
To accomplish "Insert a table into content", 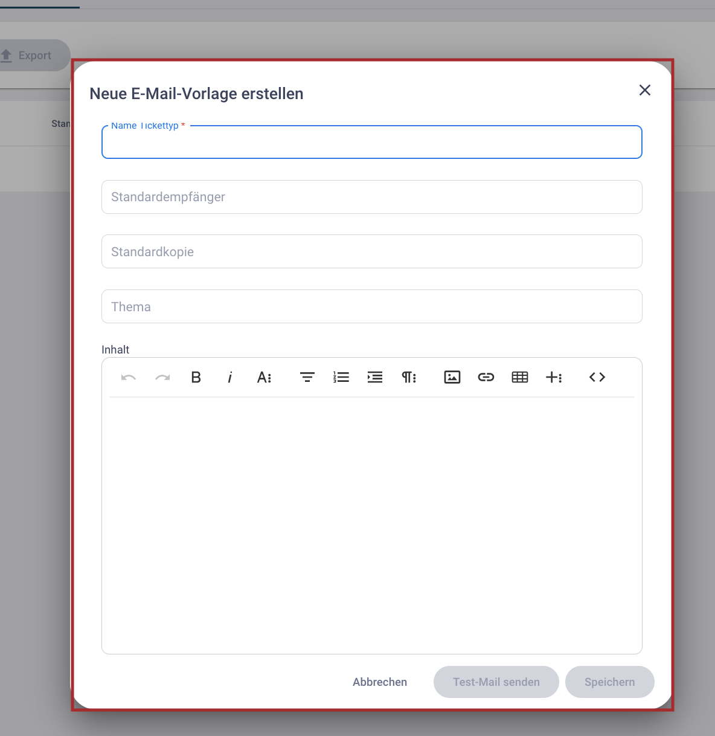I will (520, 377).
